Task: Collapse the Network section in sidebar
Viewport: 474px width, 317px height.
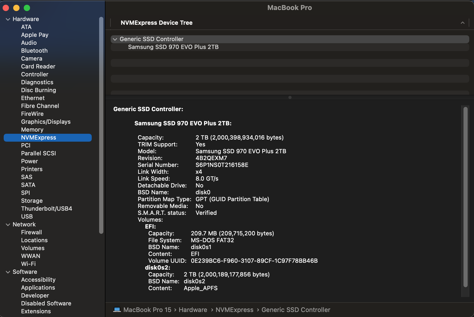Action: [8, 225]
